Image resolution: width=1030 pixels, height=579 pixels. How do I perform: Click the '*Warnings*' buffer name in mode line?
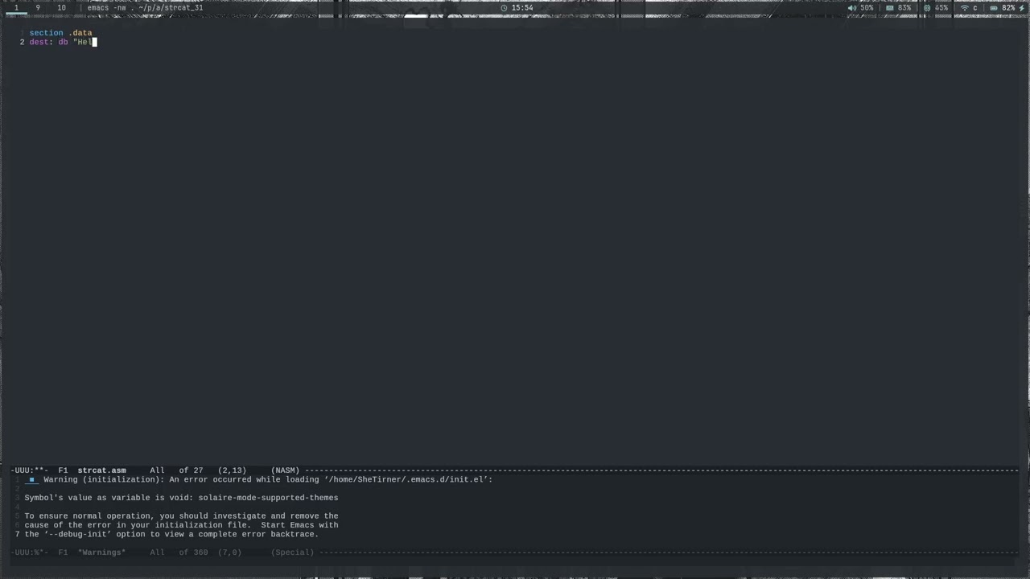[x=101, y=552]
